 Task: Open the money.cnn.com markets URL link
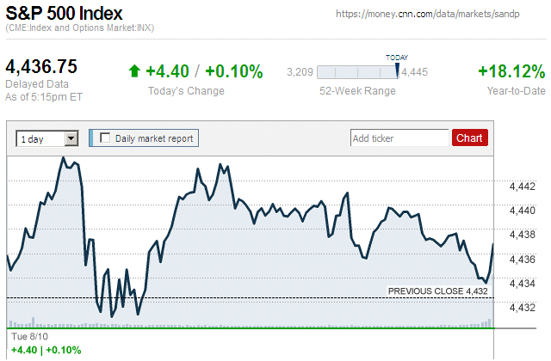point(439,15)
